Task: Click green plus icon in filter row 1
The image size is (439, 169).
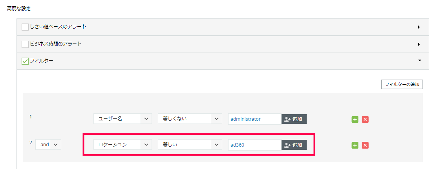Action: 355,119
